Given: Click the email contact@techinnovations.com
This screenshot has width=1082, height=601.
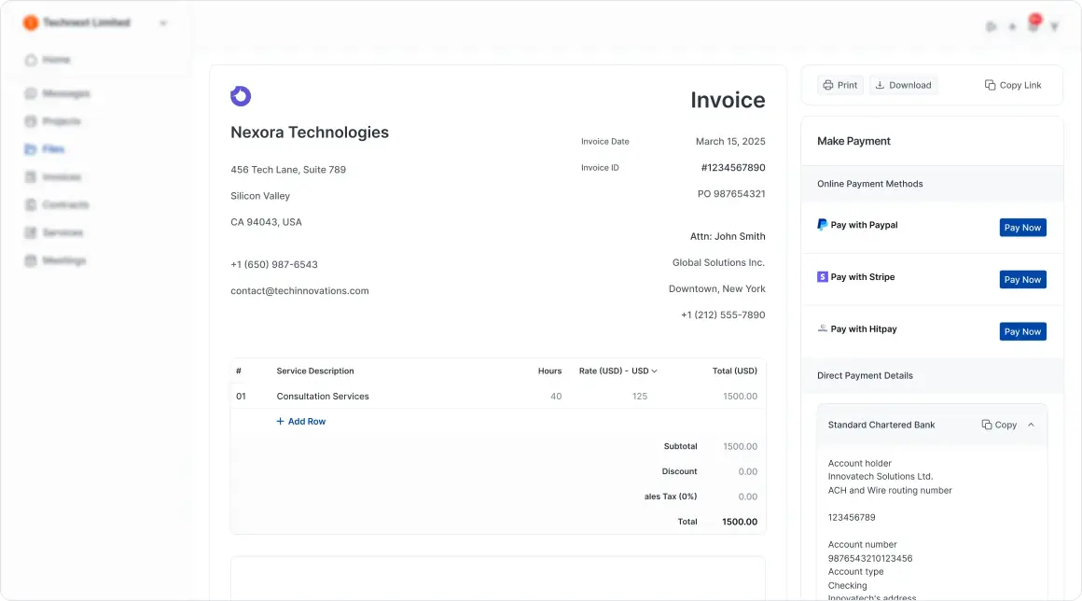Looking at the screenshot, I should pos(299,290).
